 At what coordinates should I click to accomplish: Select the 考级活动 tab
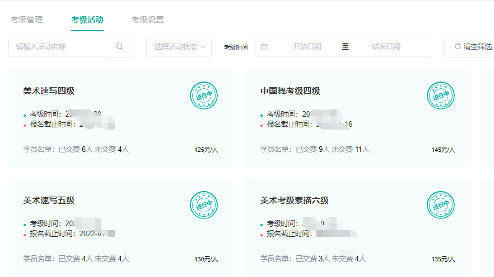tap(87, 20)
